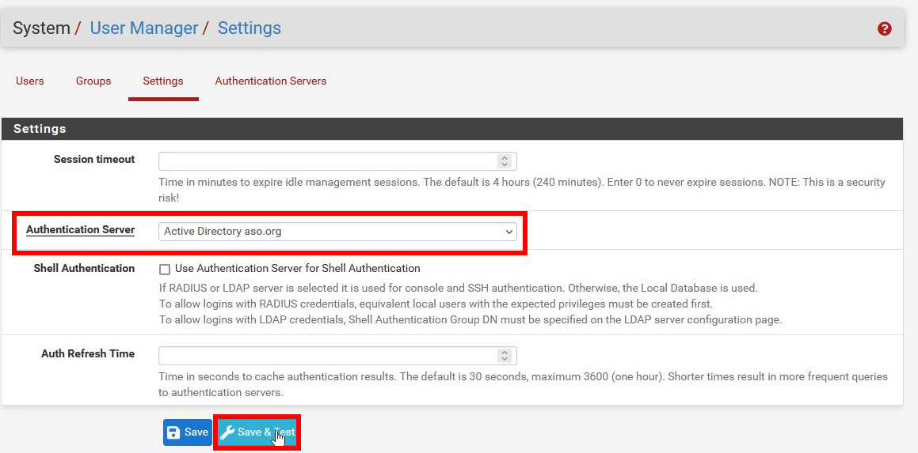The width and height of the screenshot is (918, 453).
Task: Open the red help question mark icon
Action: (885, 28)
